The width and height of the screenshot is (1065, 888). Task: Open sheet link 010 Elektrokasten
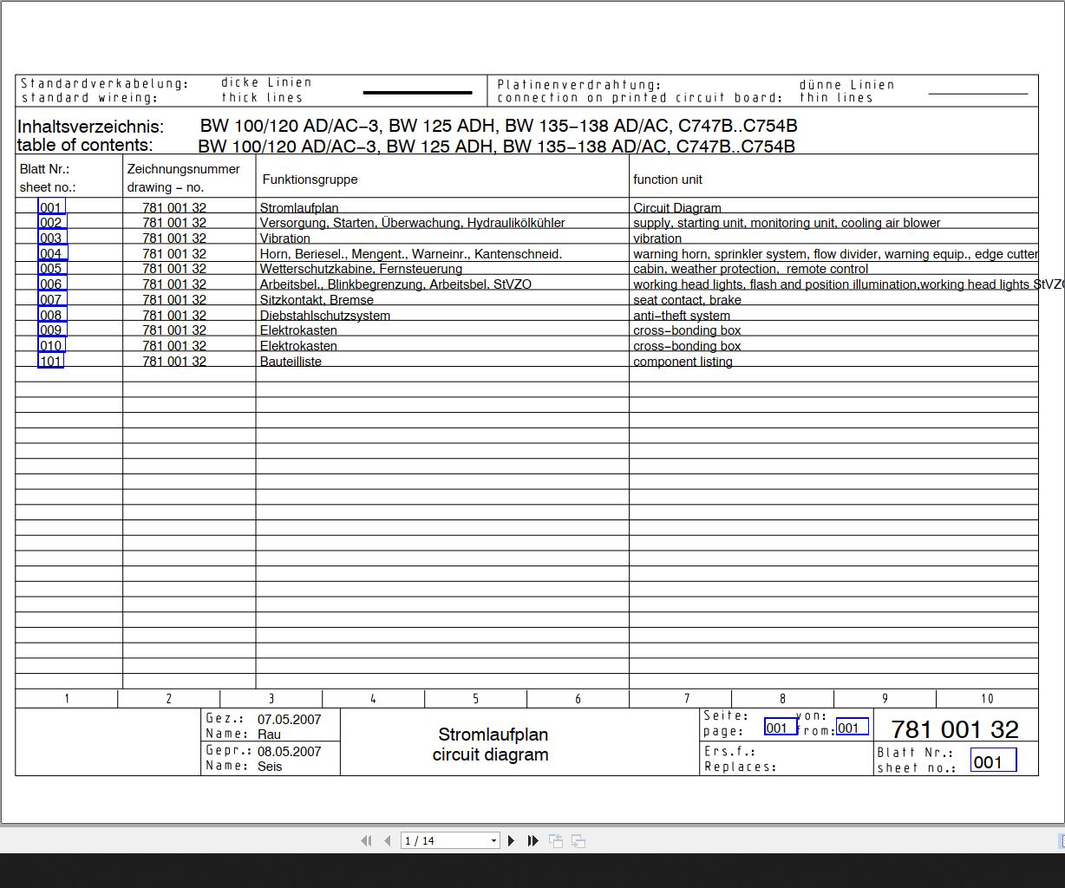51,345
